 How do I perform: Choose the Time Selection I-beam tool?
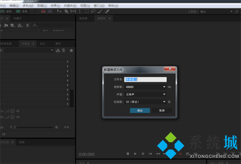tap(80, 11)
